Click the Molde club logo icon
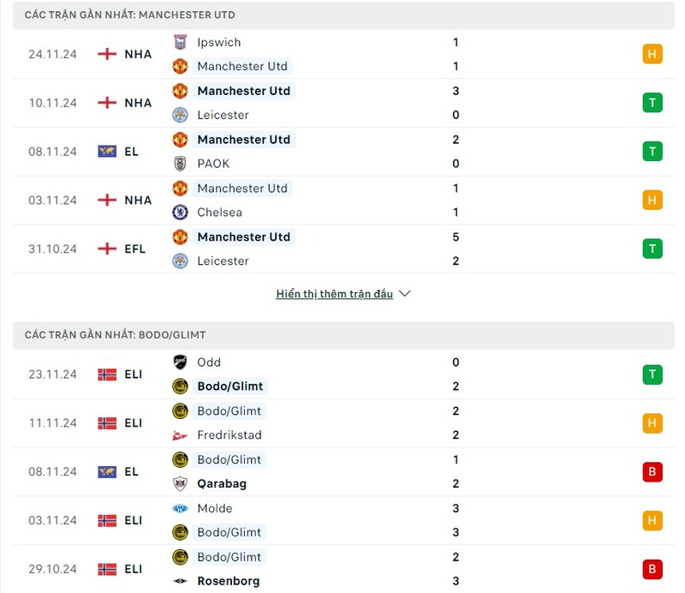 (x=180, y=508)
